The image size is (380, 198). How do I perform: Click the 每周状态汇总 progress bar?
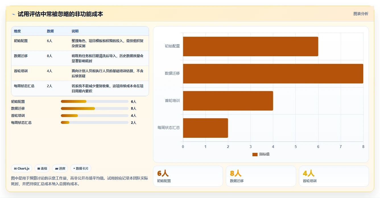[x=95, y=123]
